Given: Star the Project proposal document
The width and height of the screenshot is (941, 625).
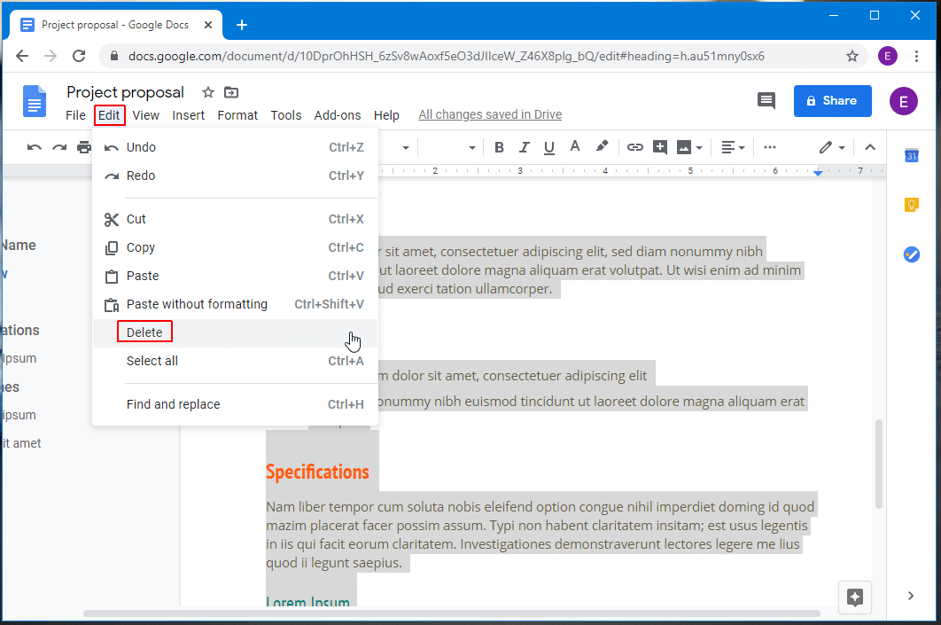Looking at the screenshot, I should (207, 92).
